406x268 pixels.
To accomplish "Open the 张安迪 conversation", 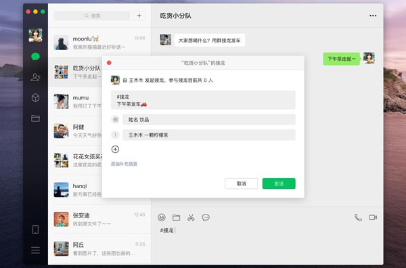I will pos(99,219).
